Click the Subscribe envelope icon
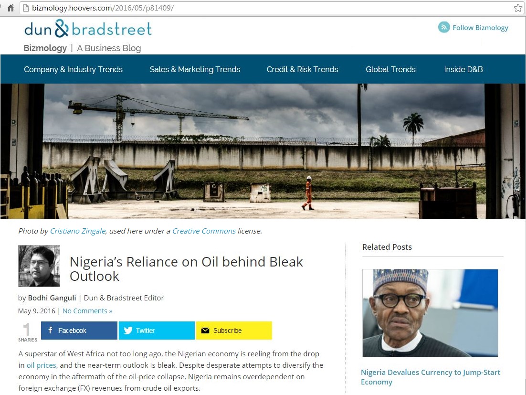This screenshot has width=526, height=395. point(205,331)
